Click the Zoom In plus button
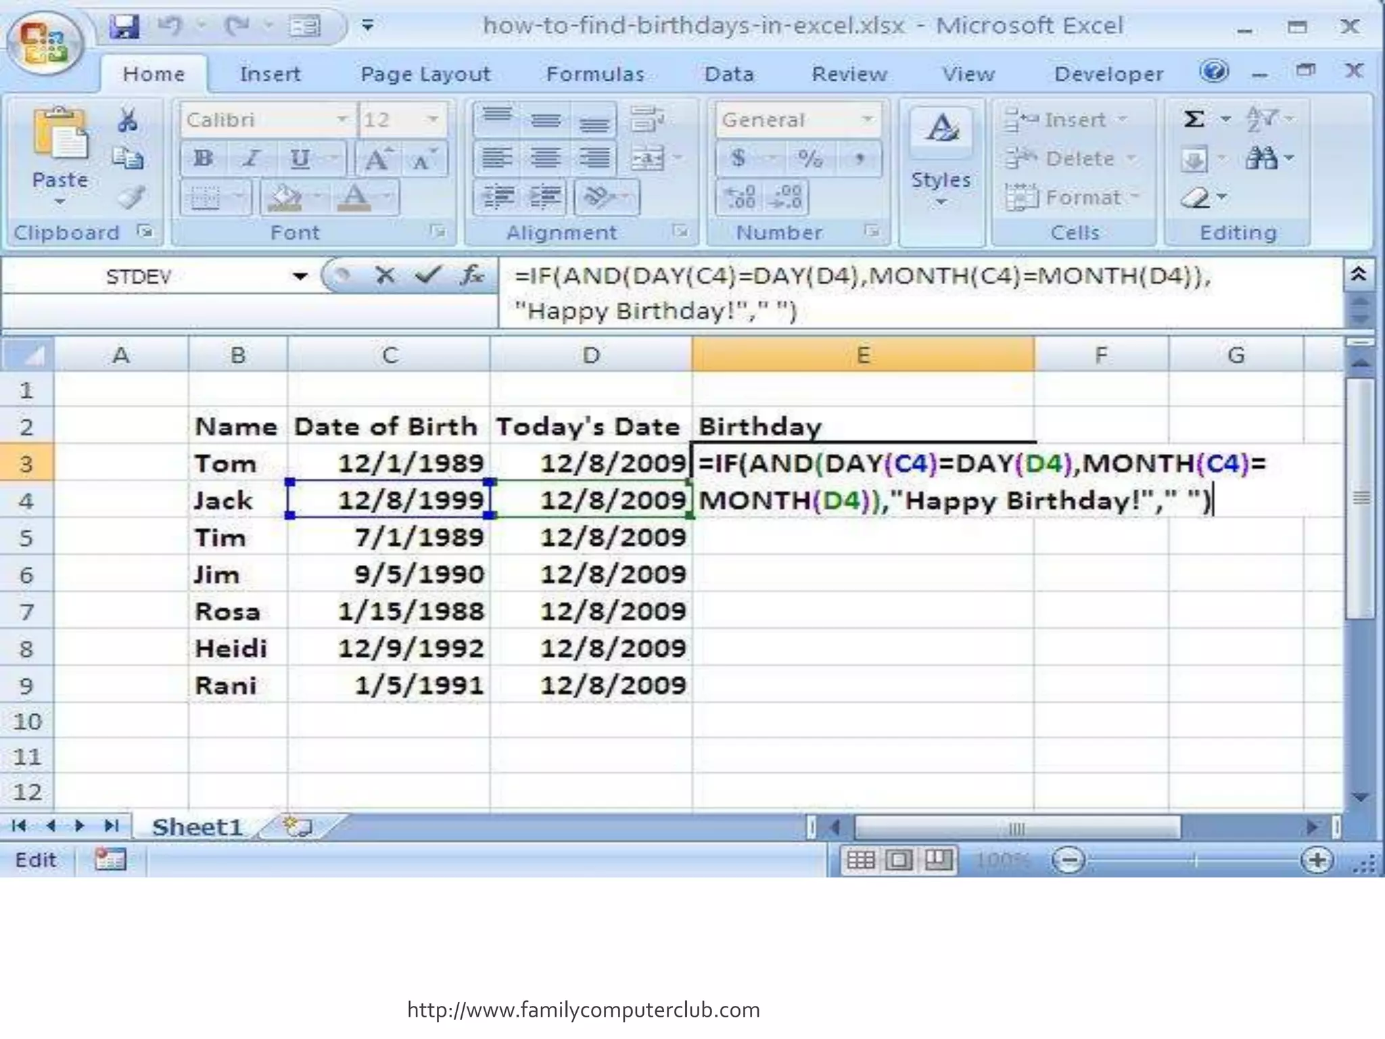This screenshot has height=1039, width=1385. [1317, 860]
